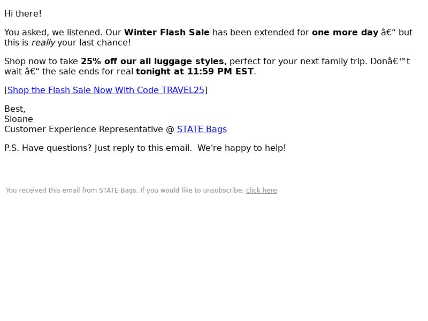Click the bold 'Winter Flash Sale' text
Viewport: 428px width, 321px height.
tap(167, 32)
